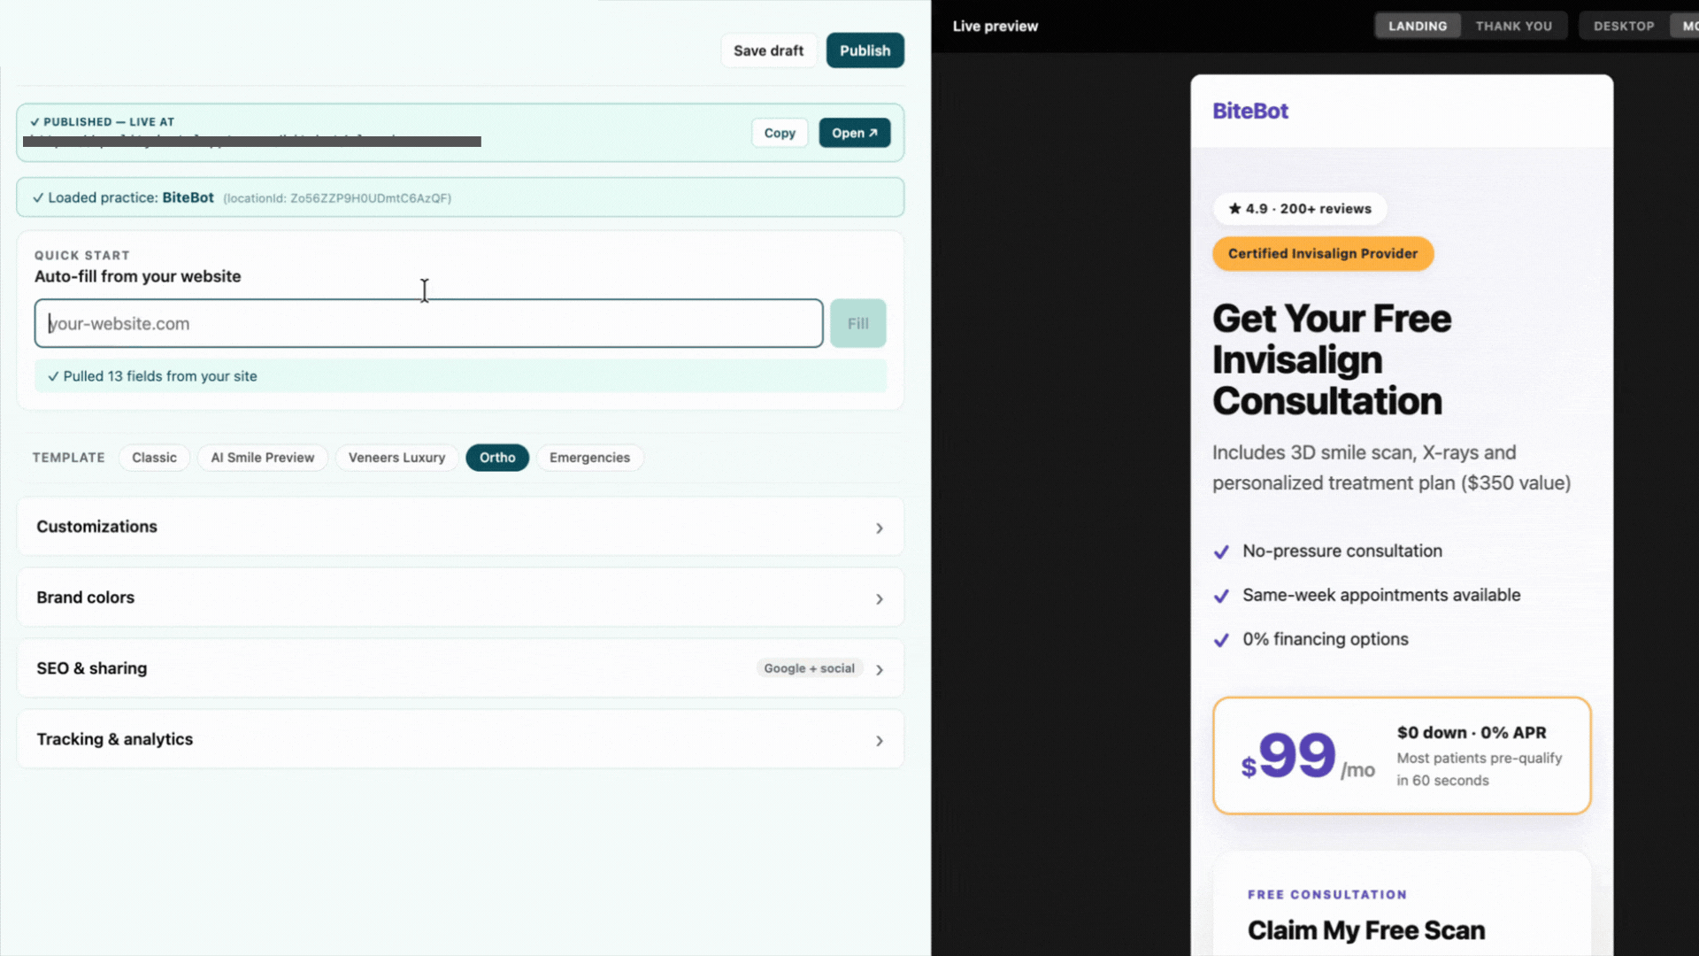
Task: Open the published page in new tab
Action: (854, 133)
